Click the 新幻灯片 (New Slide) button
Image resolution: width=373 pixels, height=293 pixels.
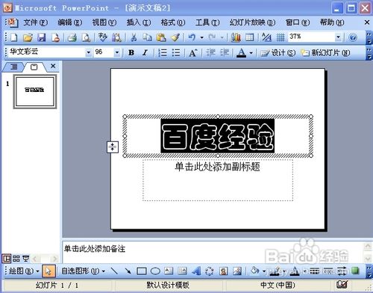[325, 52]
